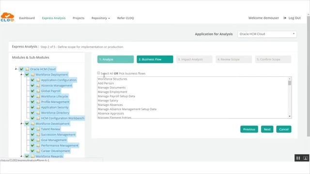Select Absence Approvals in the flows list
Viewport: 310px width, 174px height.
[x=111, y=114]
